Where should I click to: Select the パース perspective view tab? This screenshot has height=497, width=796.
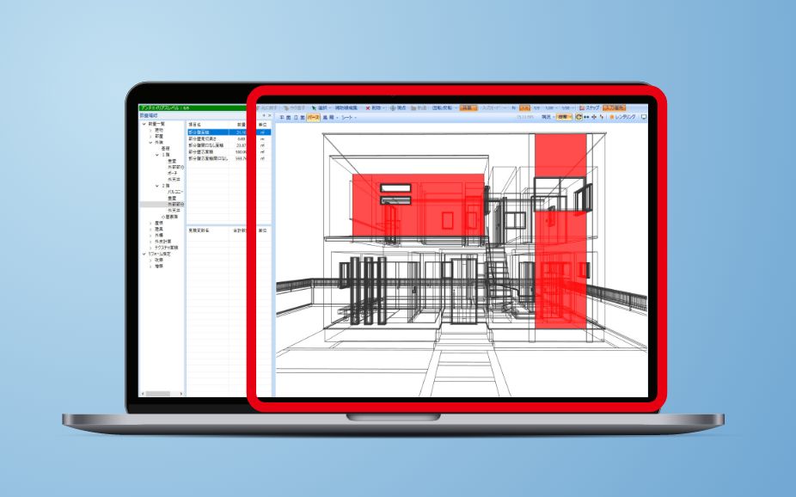tap(314, 116)
